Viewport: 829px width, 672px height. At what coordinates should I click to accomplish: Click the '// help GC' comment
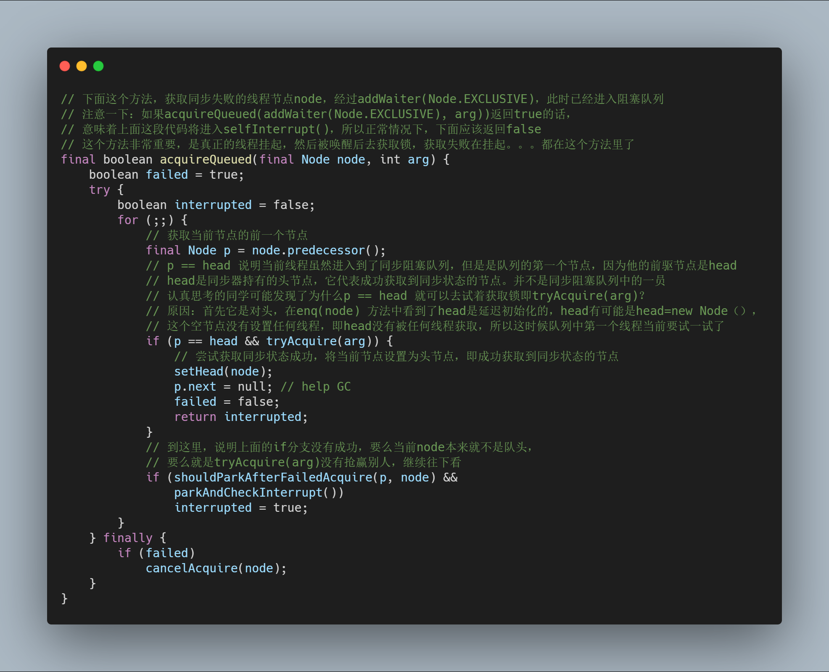[x=316, y=386]
